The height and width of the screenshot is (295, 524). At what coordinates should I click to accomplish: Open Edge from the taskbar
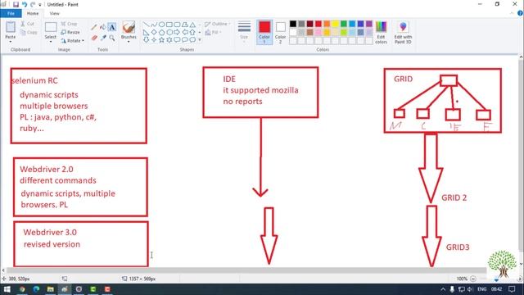coord(36,289)
